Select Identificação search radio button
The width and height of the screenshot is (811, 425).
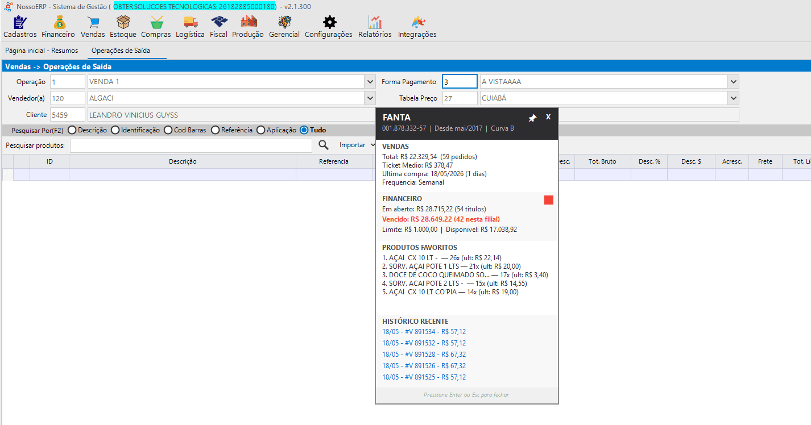(x=115, y=130)
